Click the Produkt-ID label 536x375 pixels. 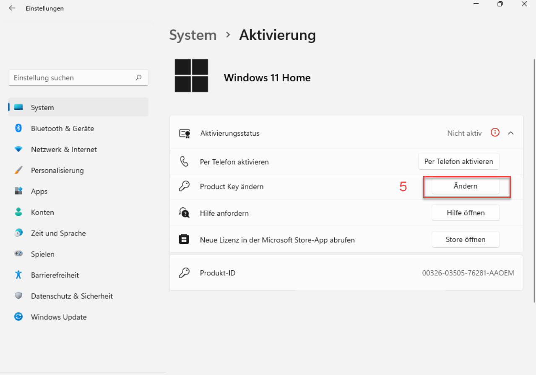pyautogui.click(x=218, y=273)
